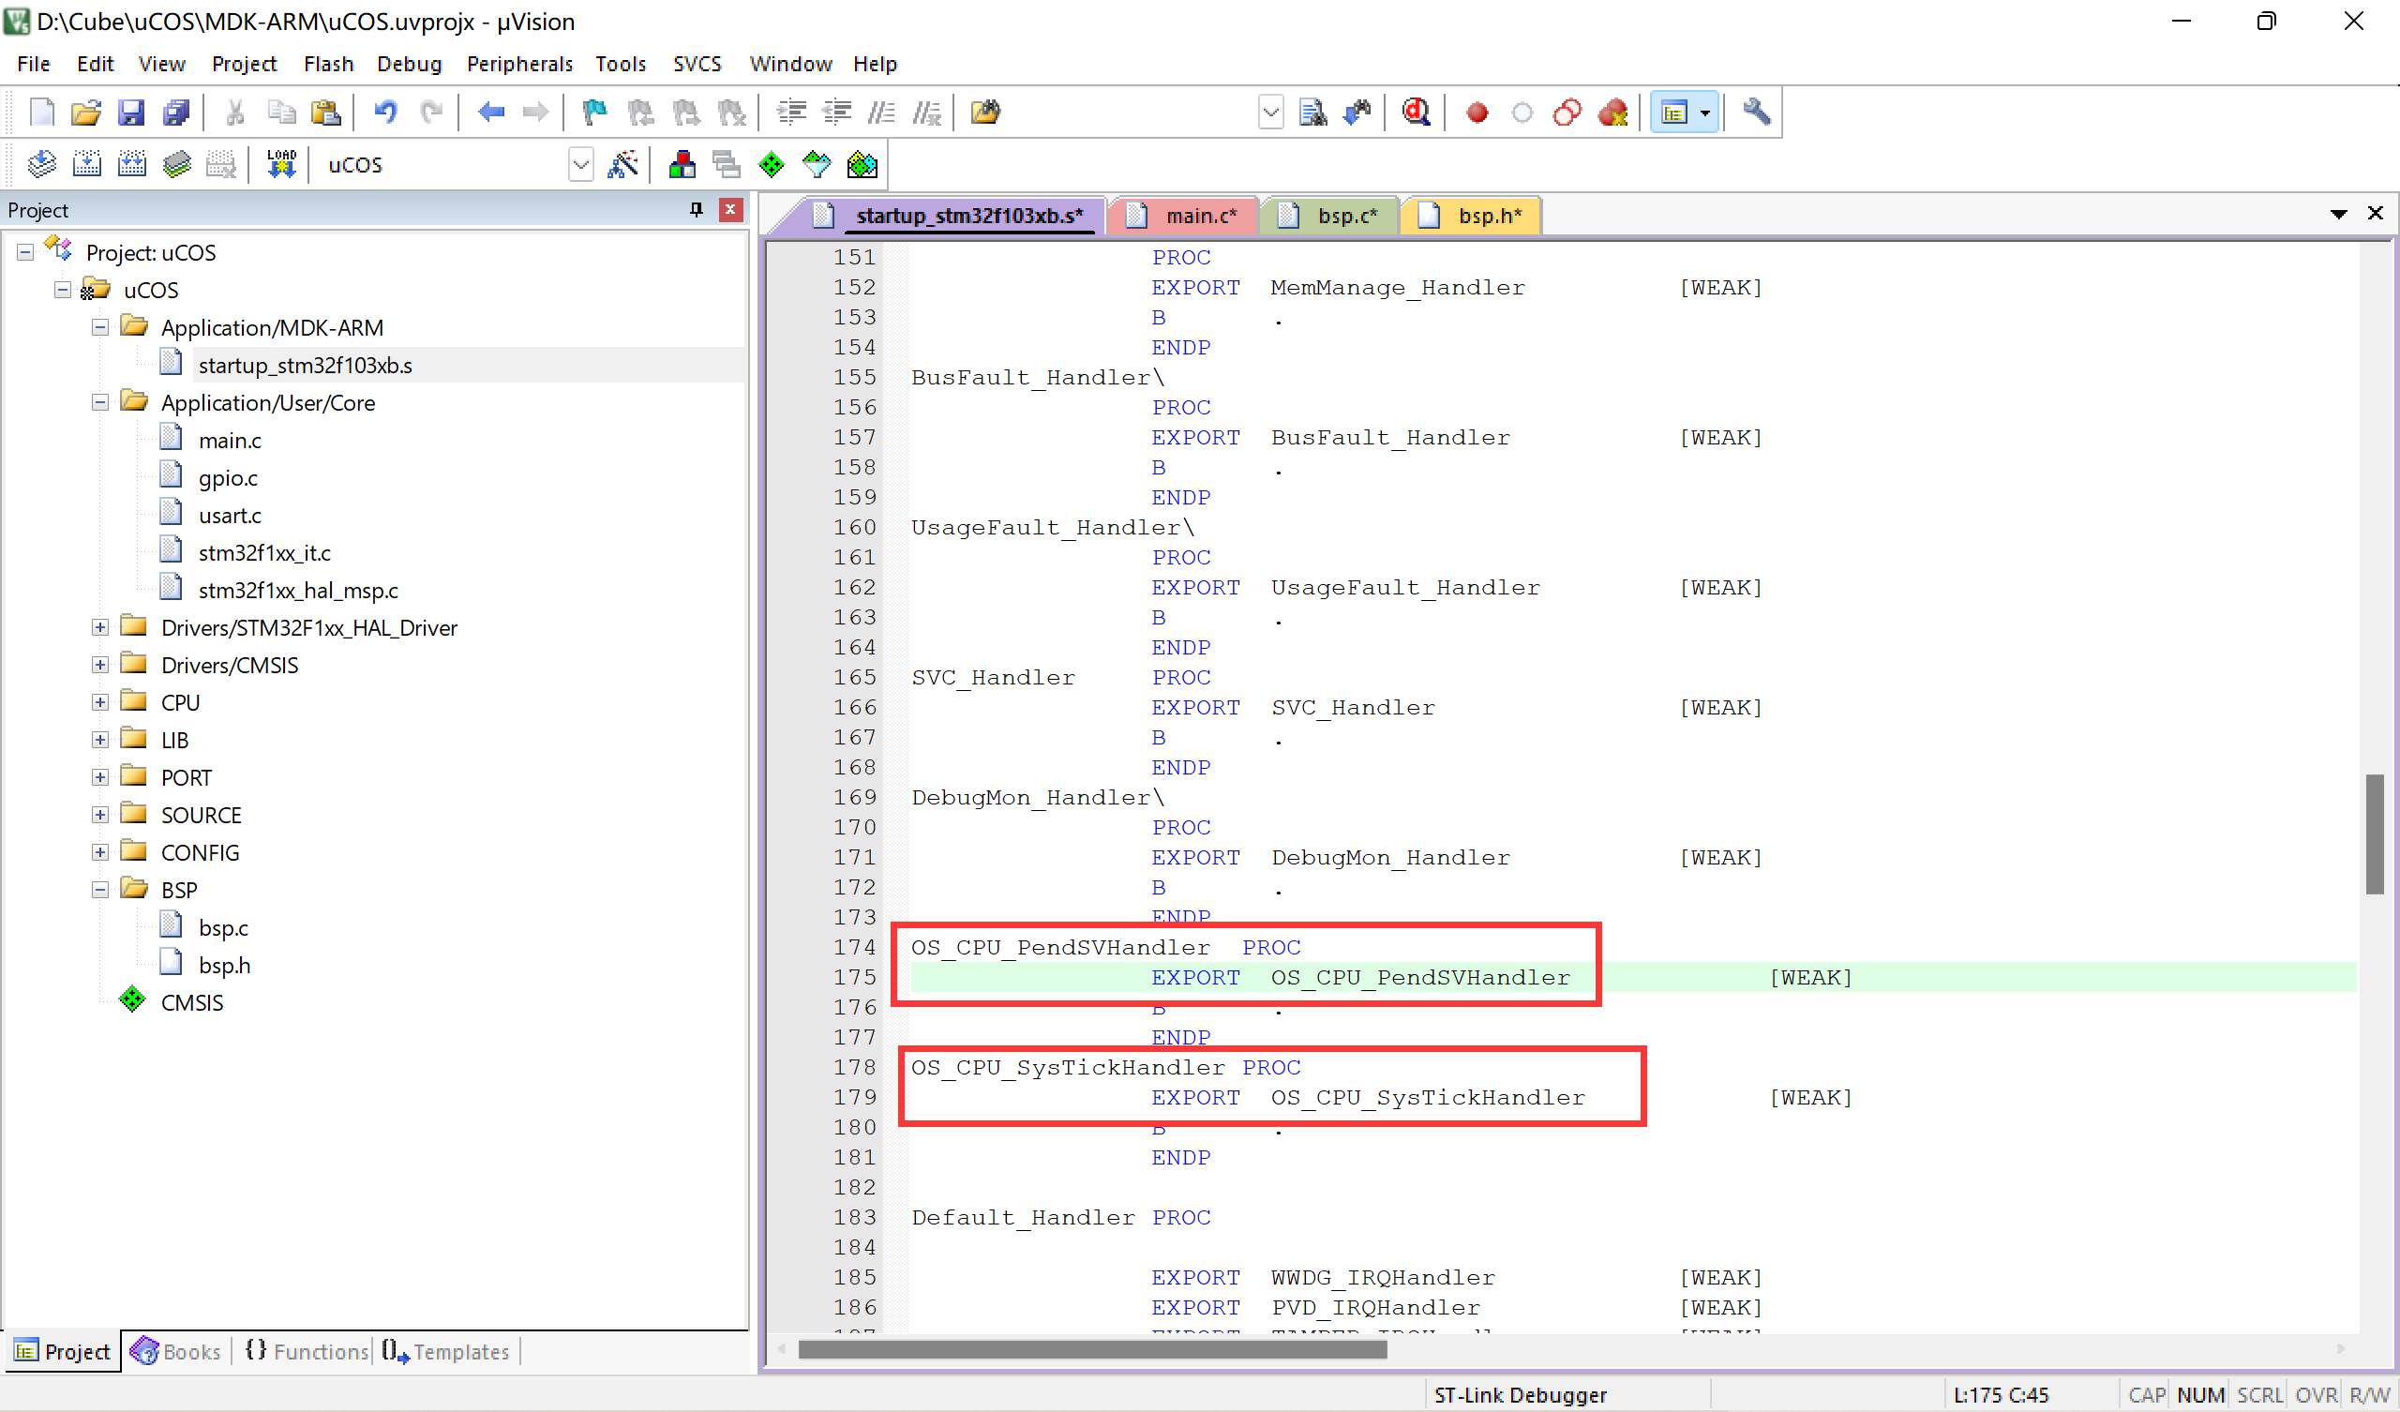
Task: Toggle auto-hide pin on Project window
Action: click(x=696, y=210)
